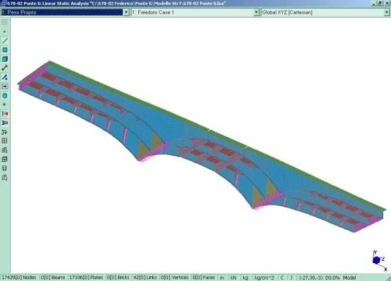
Task: Click the Node tool at top of left toolbar
Action: [5, 31]
